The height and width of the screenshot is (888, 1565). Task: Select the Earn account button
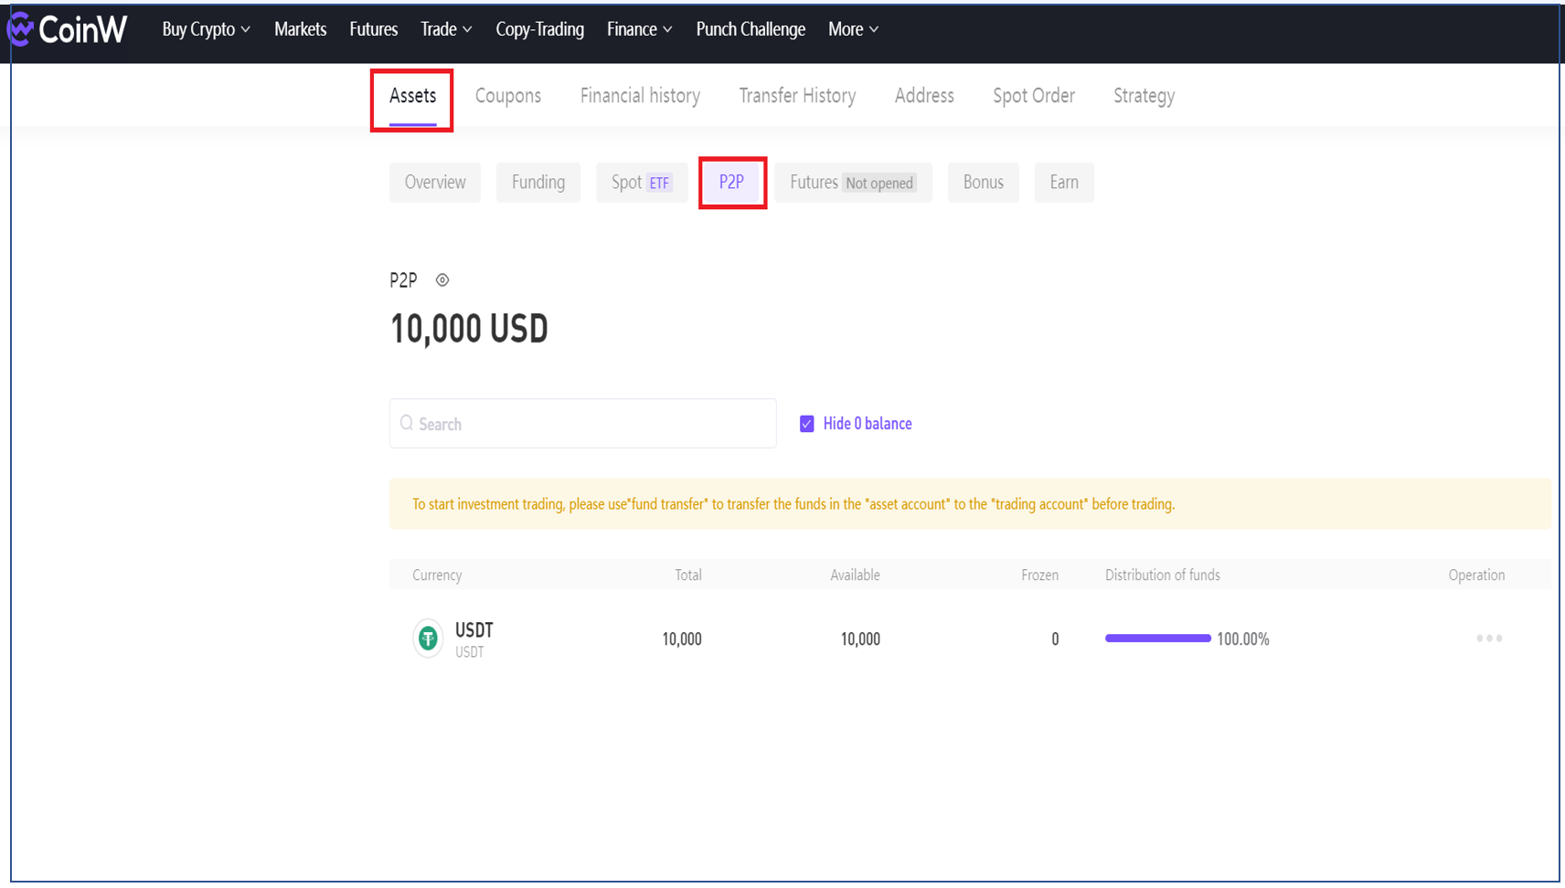[1064, 182]
